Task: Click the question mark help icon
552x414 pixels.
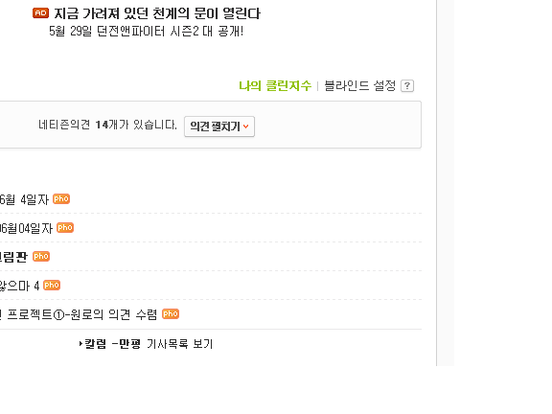Action: click(x=407, y=86)
